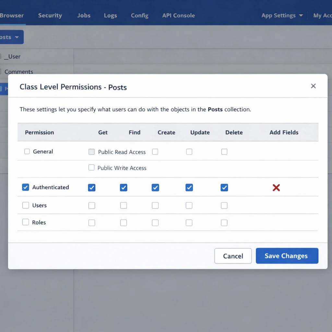Image resolution: width=332 pixels, height=332 pixels.
Task: Select the _User class in sidebar
Action: click(12, 56)
